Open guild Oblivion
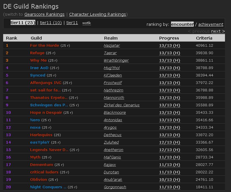The height and width of the screenshot is (192, 231). coord(38,180)
